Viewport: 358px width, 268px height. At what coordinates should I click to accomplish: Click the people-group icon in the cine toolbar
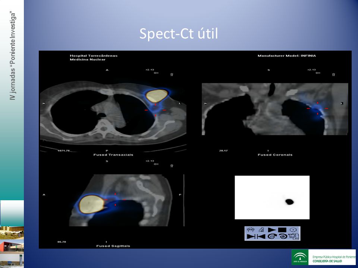pos(251,230)
